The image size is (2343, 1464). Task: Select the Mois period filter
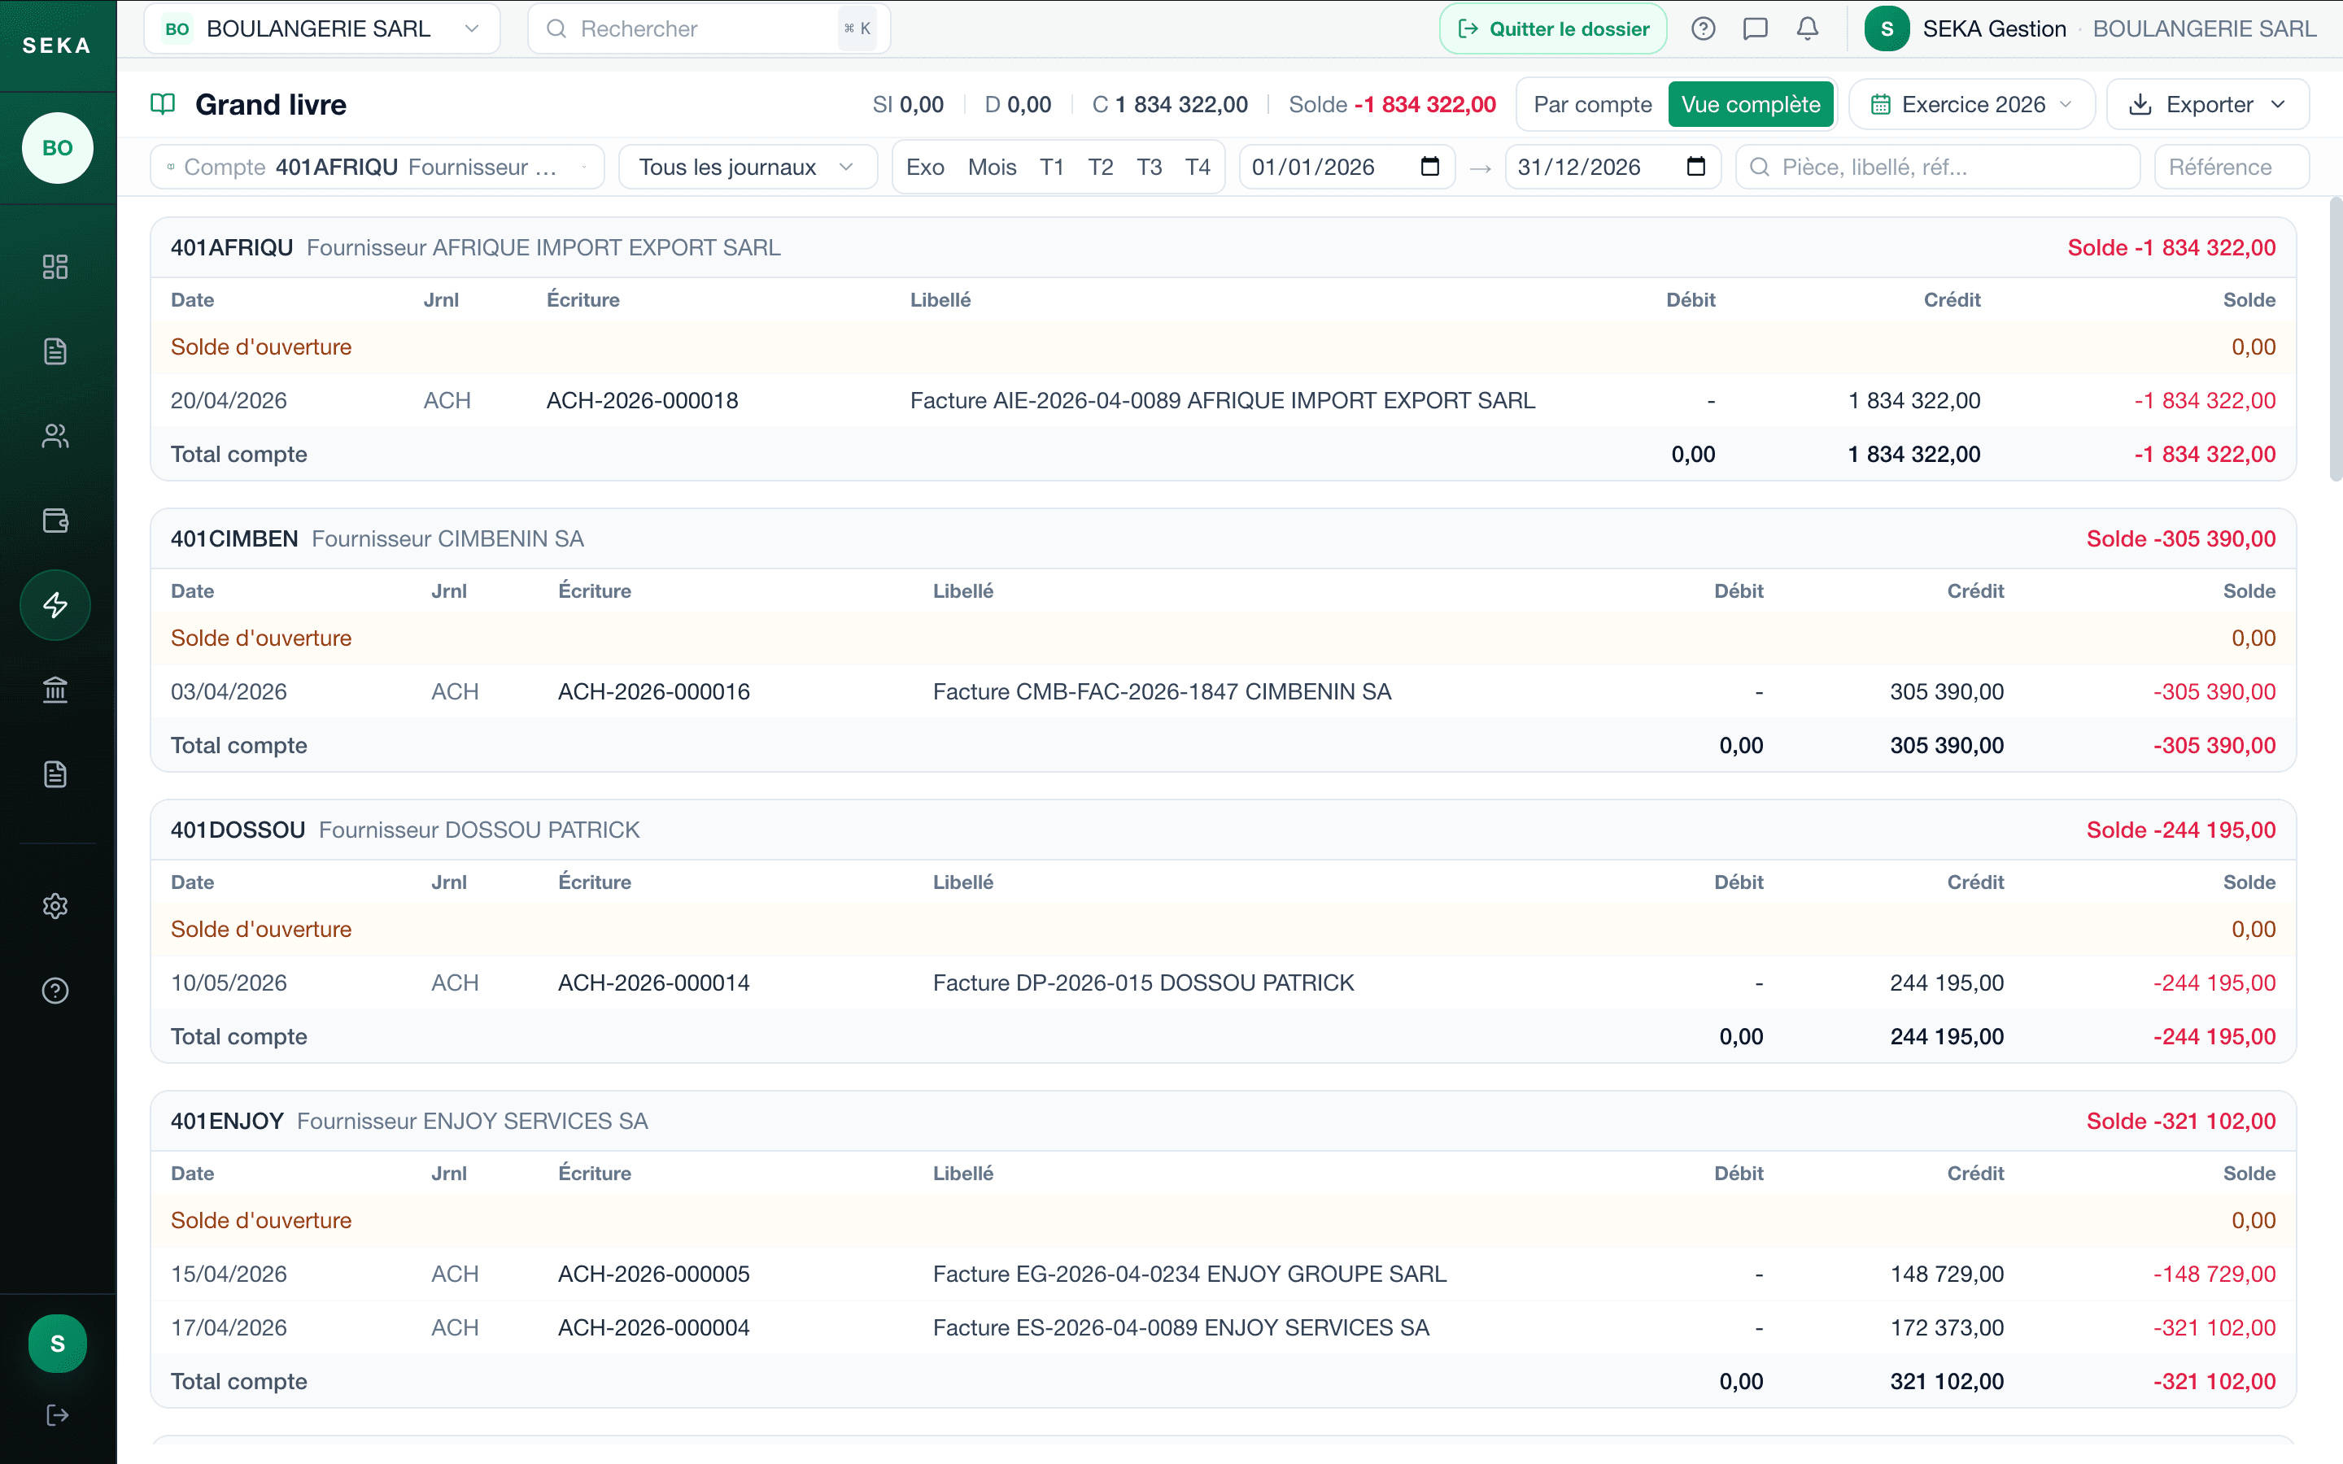pos(992,168)
